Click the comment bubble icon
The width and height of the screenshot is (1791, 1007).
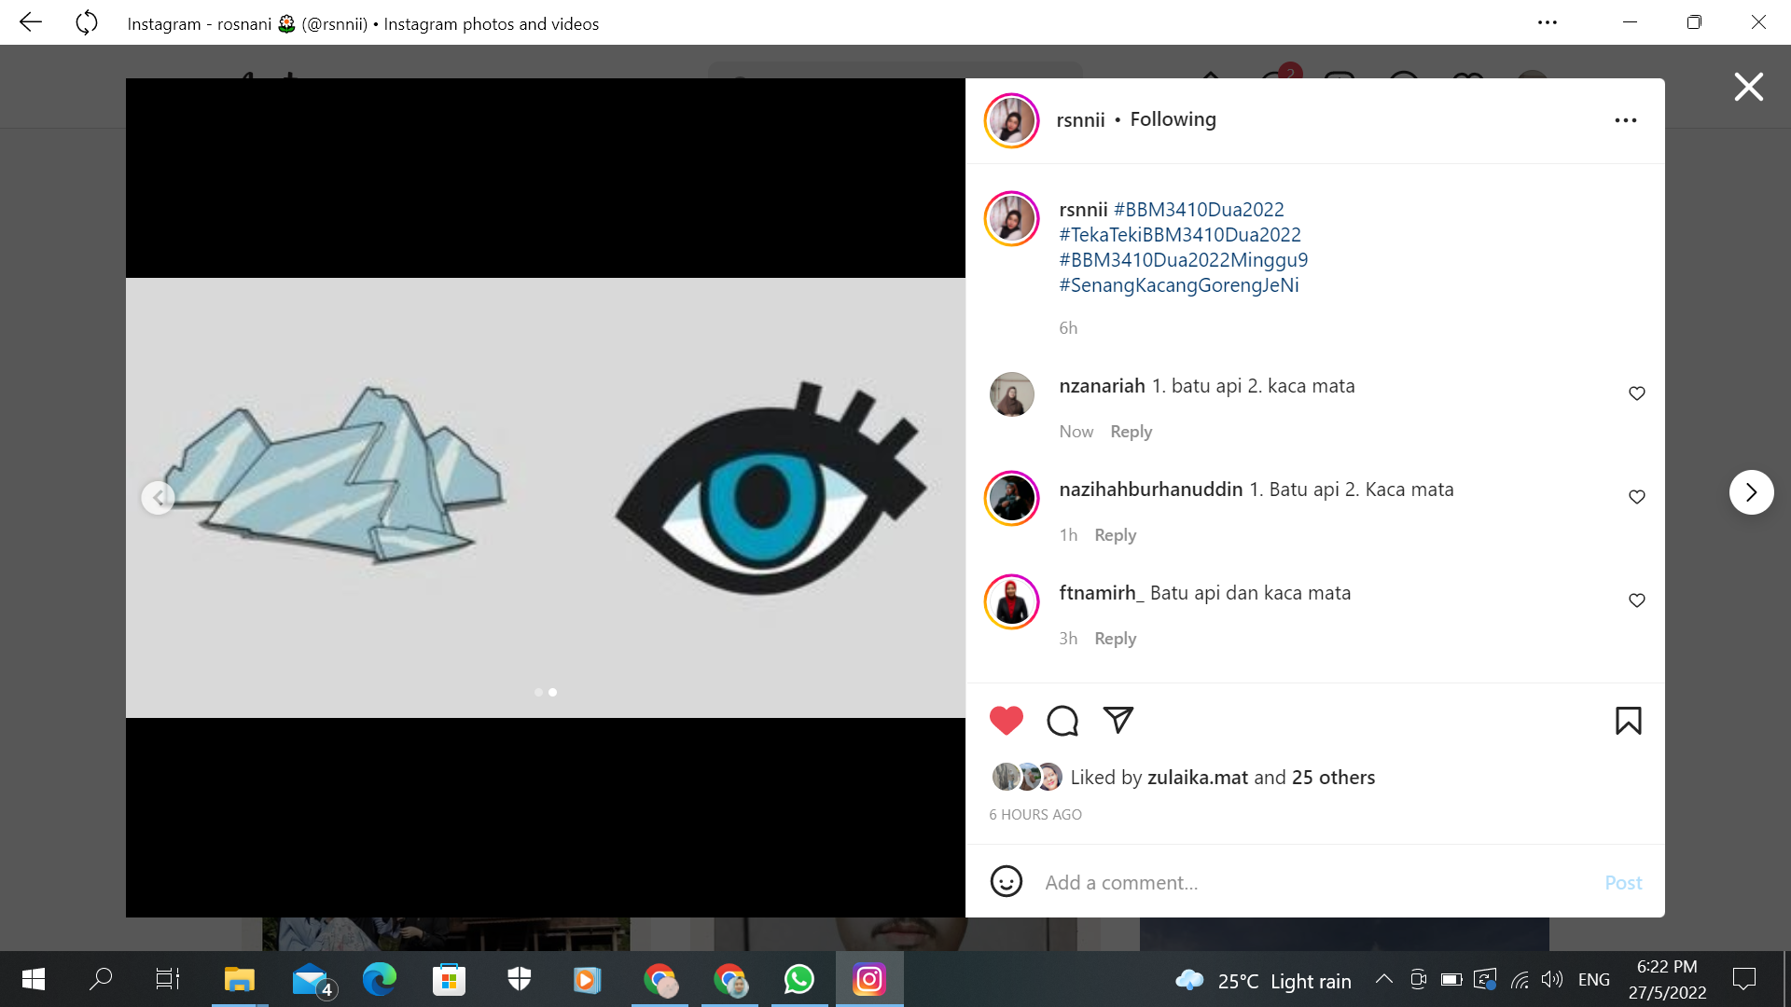click(1062, 721)
